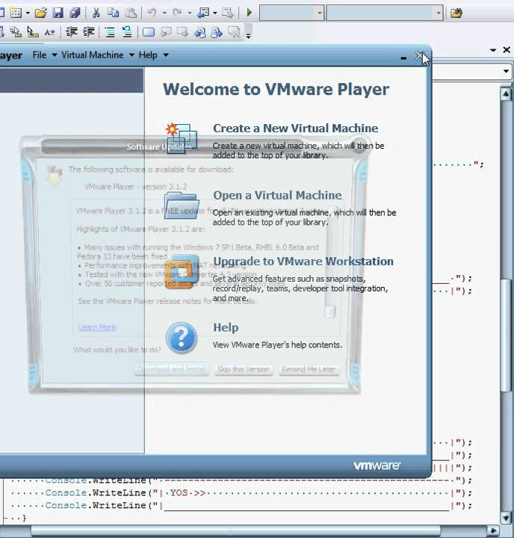Image resolution: width=514 pixels, height=538 pixels.
Task: Expand the members combo box in code editor
Action: [x=506, y=72]
